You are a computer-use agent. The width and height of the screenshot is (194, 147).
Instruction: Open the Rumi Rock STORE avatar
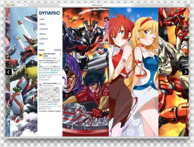pyautogui.click(x=41, y=84)
